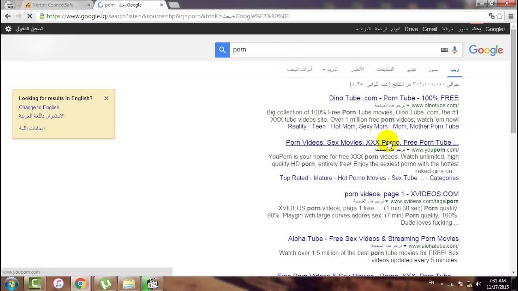Image resolution: width=518 pixels, height=291 pixels.
Task: Expand dropdown arrow next to www.alohatube.com
Action: point(405,246)
